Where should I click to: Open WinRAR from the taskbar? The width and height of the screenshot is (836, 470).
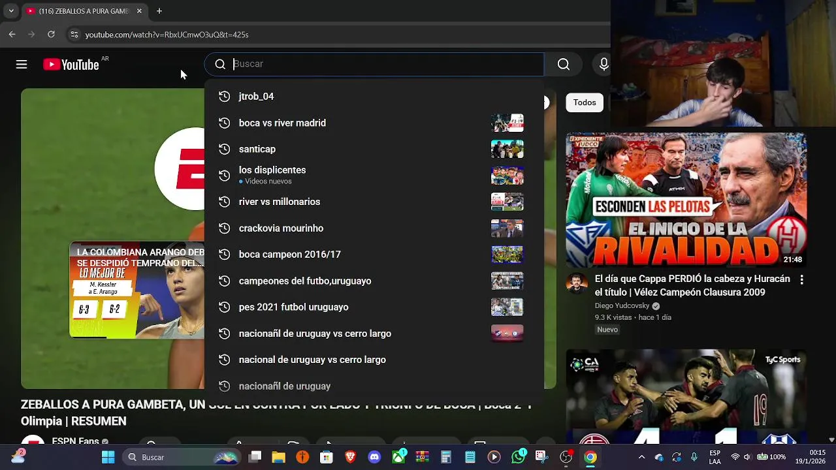(x=422, y=457)
